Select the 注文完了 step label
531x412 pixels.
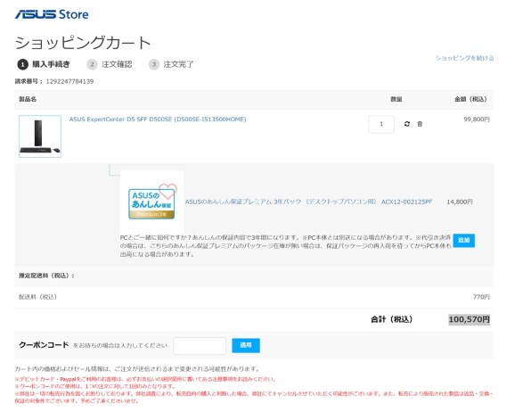pos(178,64)
